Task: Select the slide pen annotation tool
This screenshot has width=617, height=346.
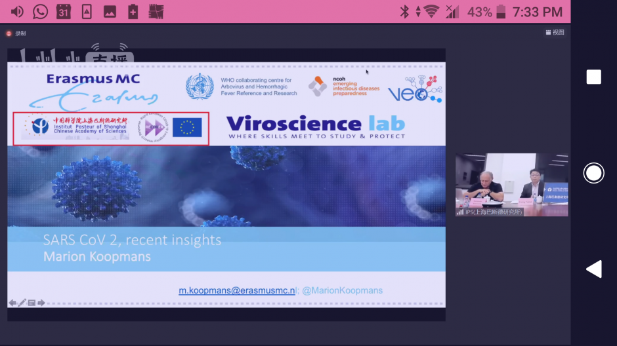Action: [22, 303]
